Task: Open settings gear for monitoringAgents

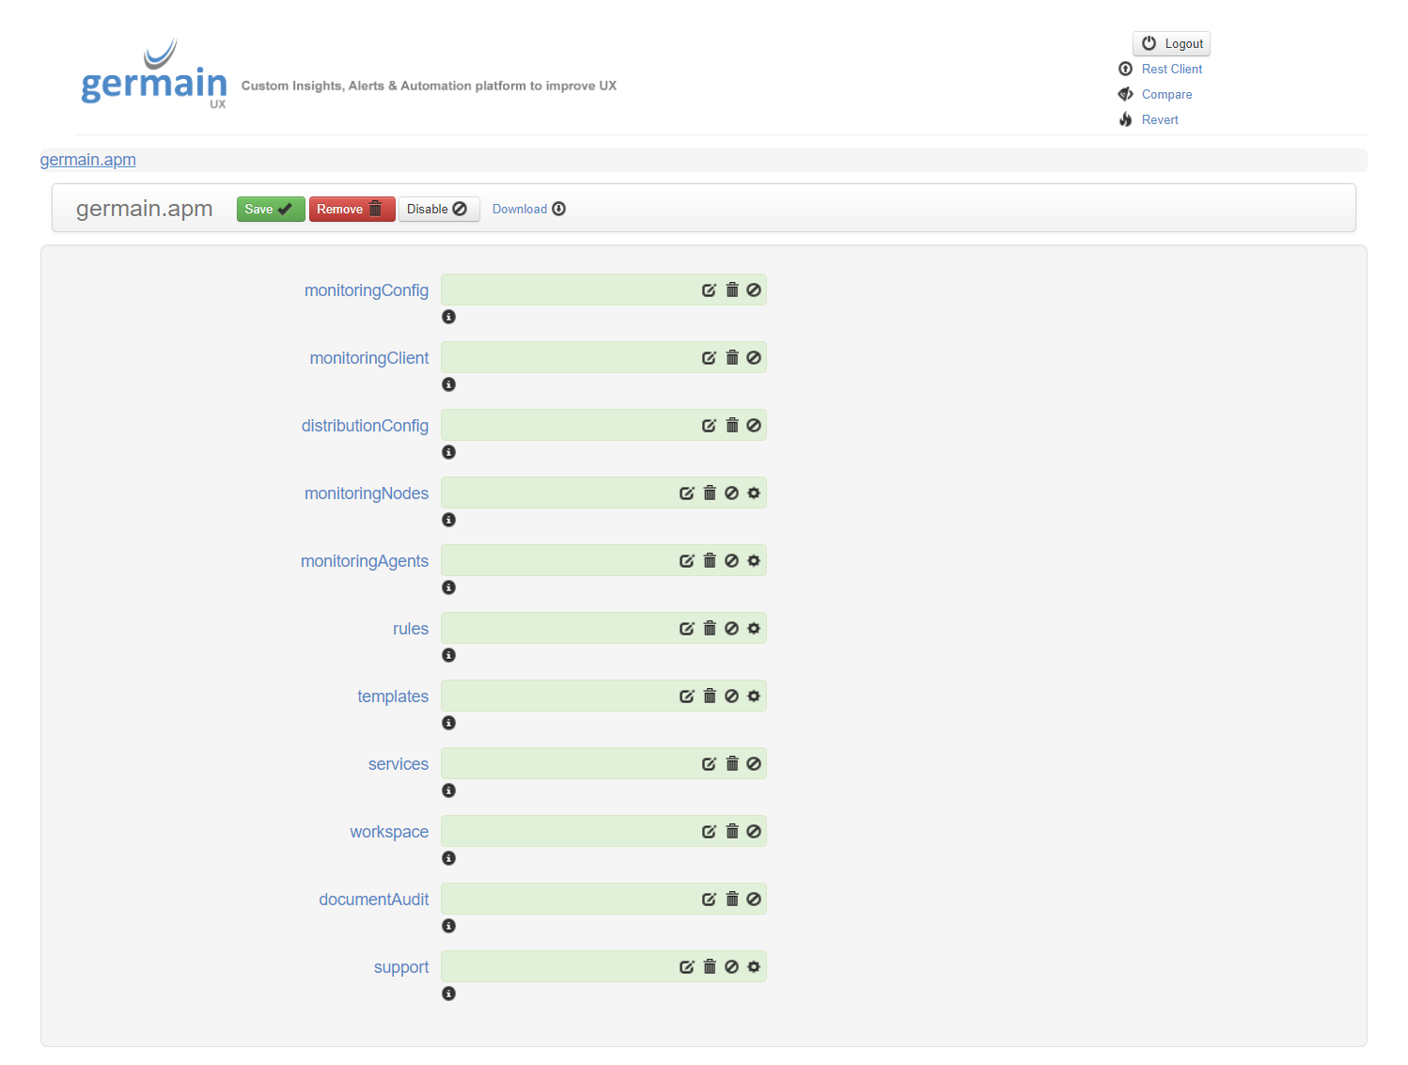Action: 754,561
